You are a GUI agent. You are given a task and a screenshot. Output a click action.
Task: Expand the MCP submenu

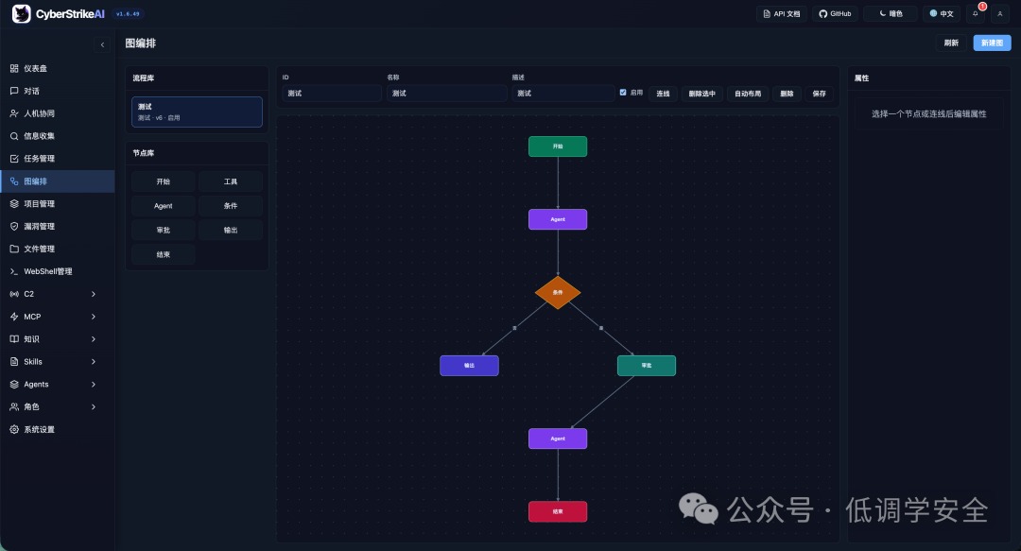[58, 317]
